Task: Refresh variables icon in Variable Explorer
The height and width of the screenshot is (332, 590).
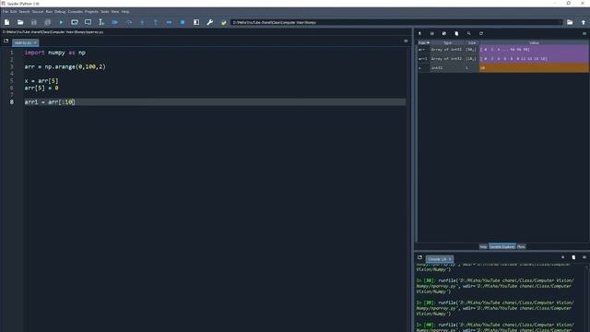Action: pyautogui.click(x=481, y=33)
